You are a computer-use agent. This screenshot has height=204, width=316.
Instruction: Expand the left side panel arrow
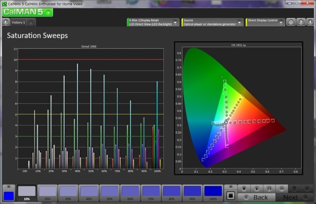coord(6,22)
